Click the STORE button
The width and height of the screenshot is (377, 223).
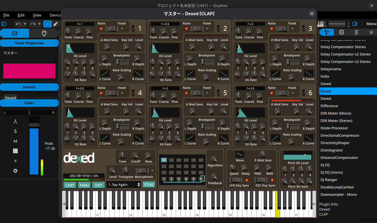[x=149, y=185]
